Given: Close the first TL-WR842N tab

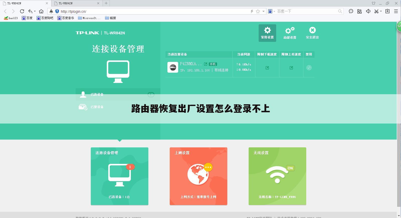Looking at the screenshot, I should click(47, 3).
